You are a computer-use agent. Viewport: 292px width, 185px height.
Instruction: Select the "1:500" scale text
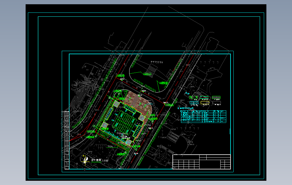tap(105, 161)
